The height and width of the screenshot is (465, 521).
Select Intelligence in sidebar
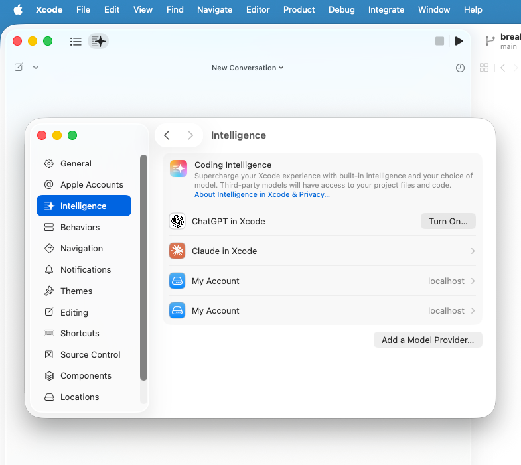(x=84, y=206)
